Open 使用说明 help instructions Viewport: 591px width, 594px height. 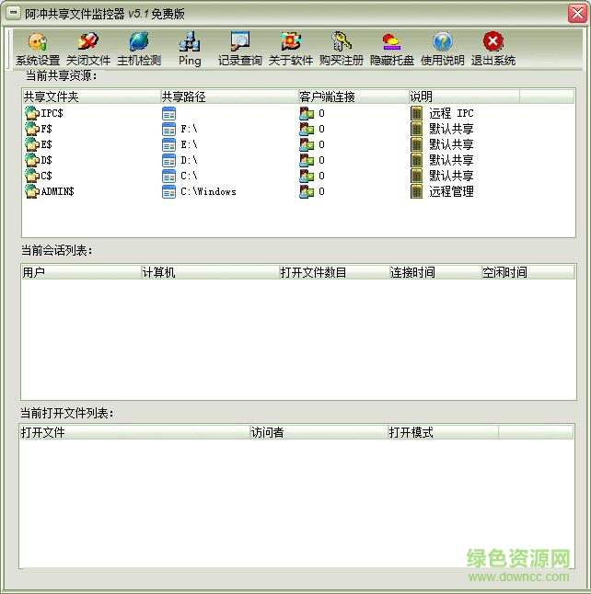[x=442, y=49]
